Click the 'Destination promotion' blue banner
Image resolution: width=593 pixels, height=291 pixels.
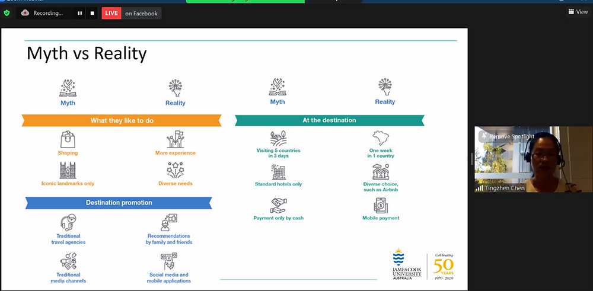point(119,203)
